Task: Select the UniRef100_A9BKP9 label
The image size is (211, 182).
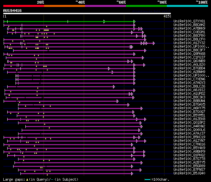Action: pos(189,152)
